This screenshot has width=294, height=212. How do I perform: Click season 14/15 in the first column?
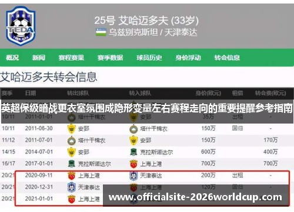point(8,152)
